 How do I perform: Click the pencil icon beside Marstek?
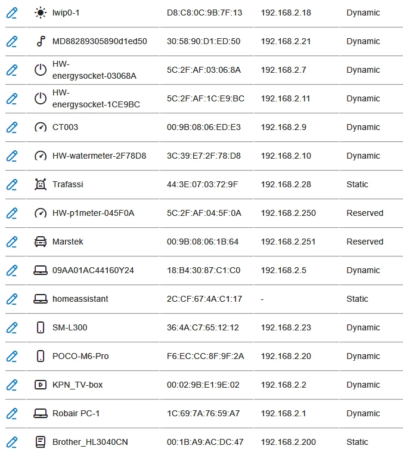(x=11, y=242)
